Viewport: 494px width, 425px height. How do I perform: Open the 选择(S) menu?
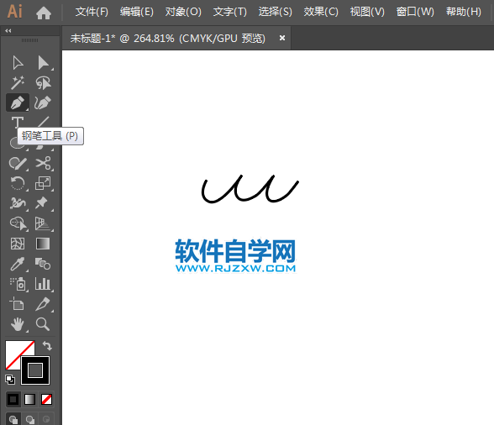click(x=275, y=12)
